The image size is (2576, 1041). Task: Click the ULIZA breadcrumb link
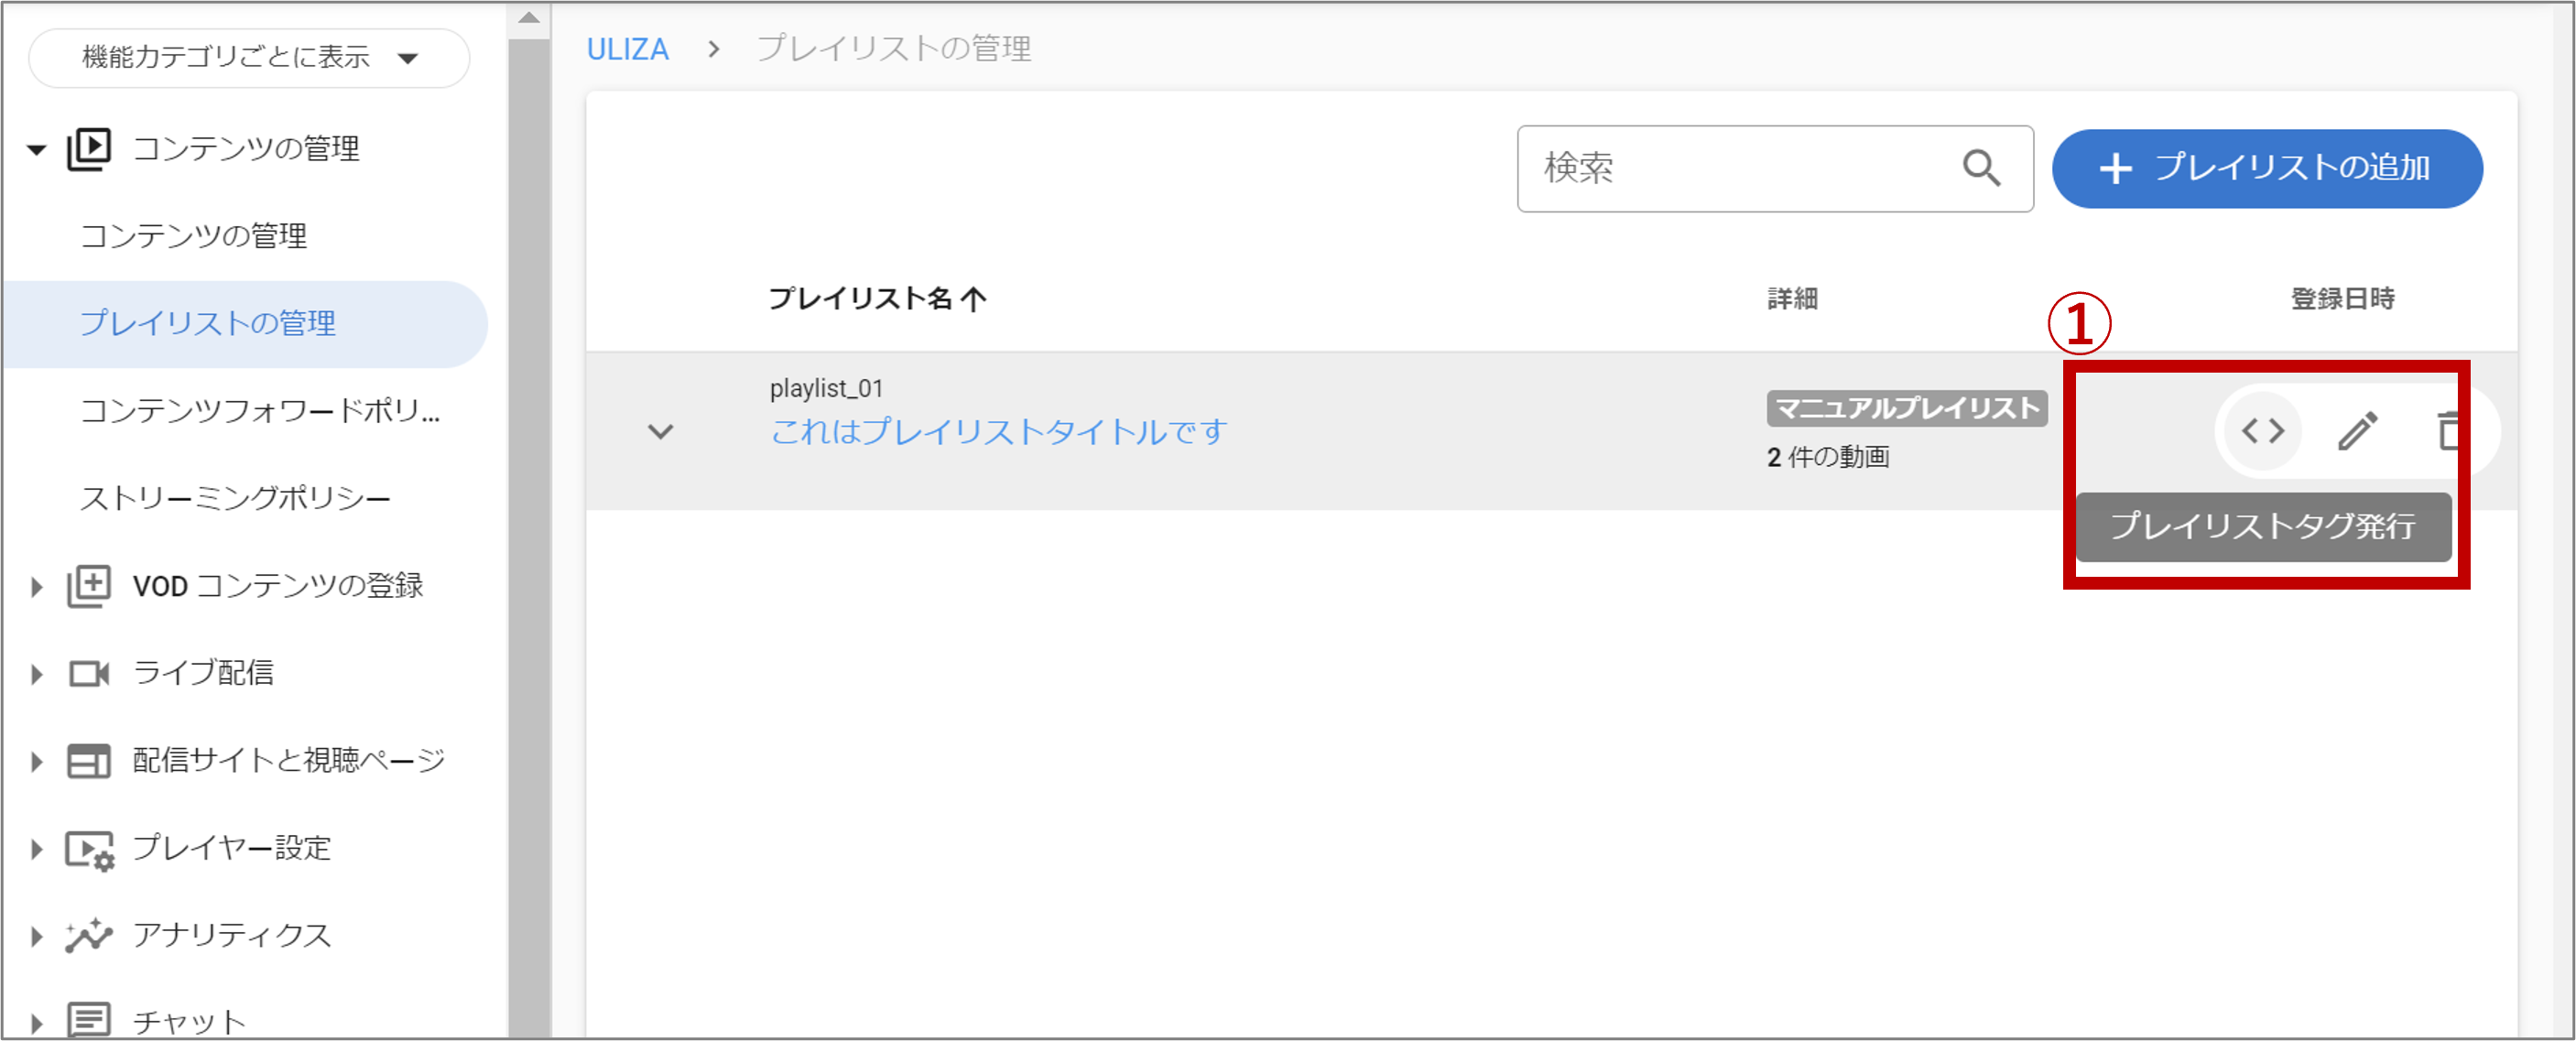627,49
